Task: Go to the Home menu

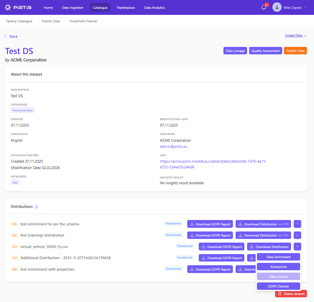Action: point(48,8)
